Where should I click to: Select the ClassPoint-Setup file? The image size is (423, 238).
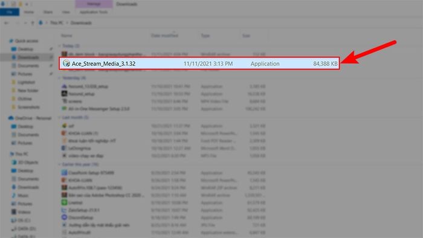click(x=91, y=173)
